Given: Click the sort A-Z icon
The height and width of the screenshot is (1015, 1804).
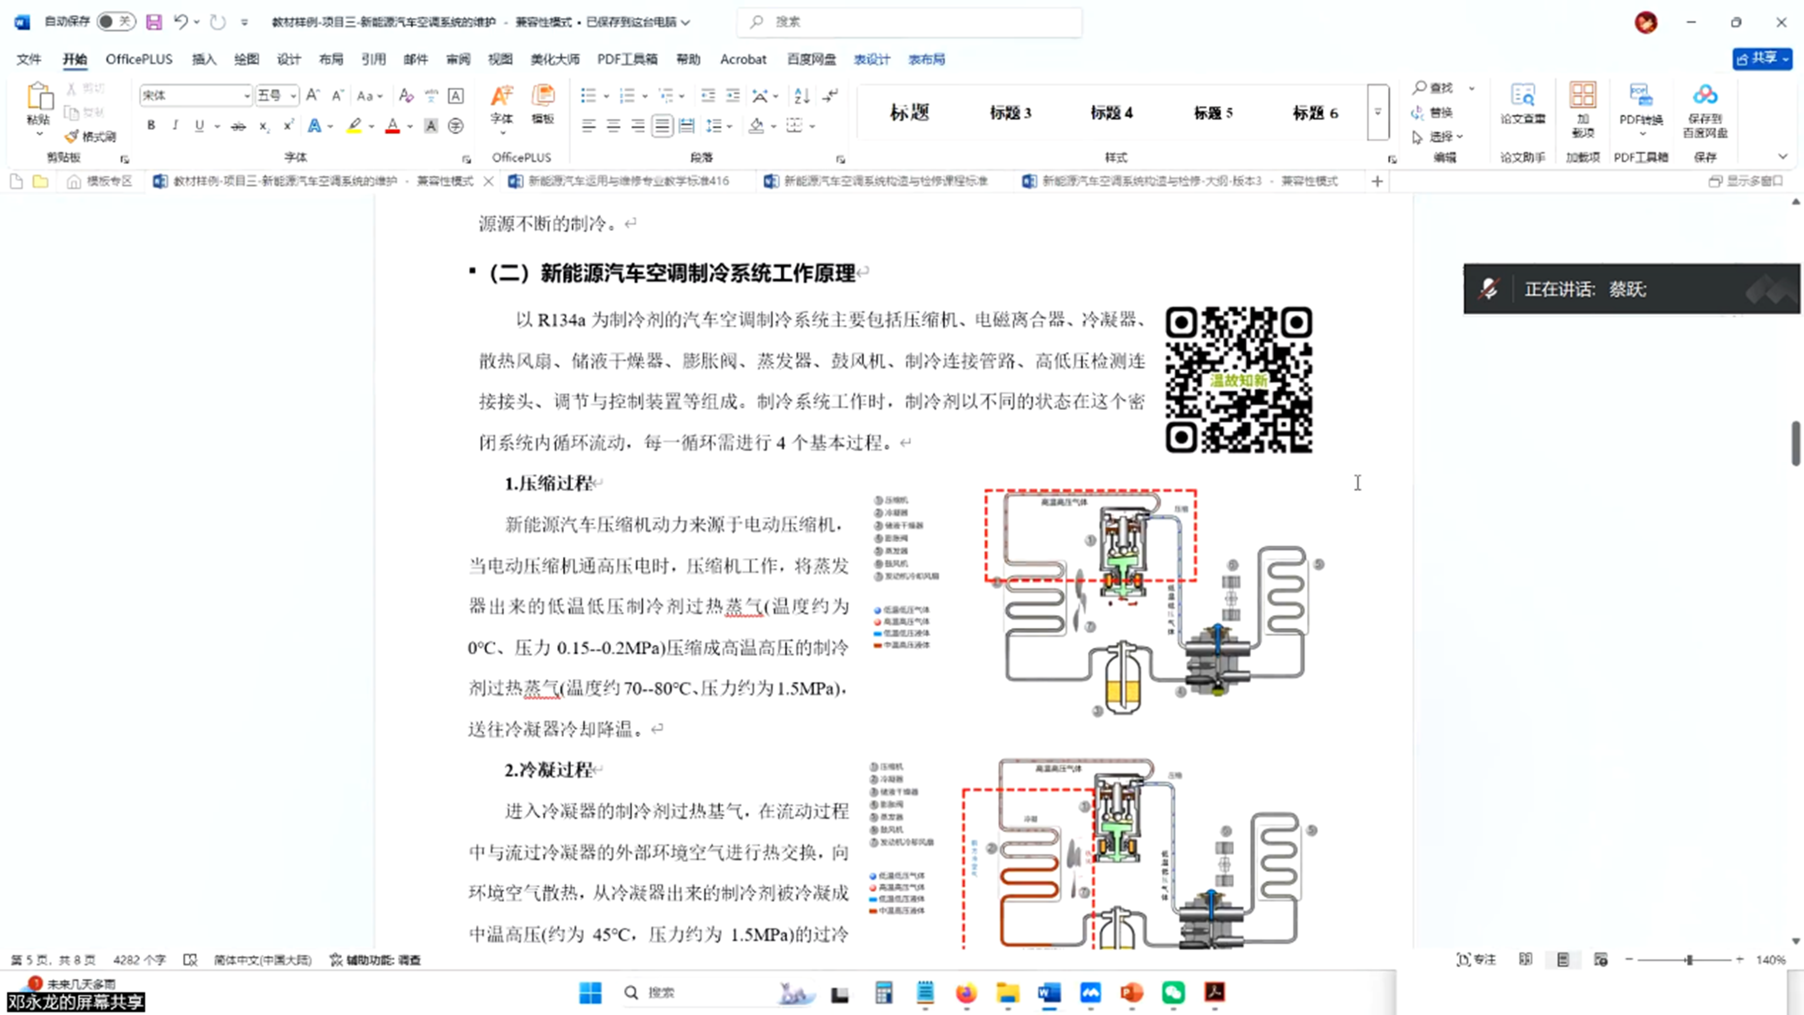Looking at the screenshot, I should click(802, 95).
